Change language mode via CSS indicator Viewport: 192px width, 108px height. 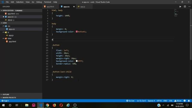coord(171,101)
